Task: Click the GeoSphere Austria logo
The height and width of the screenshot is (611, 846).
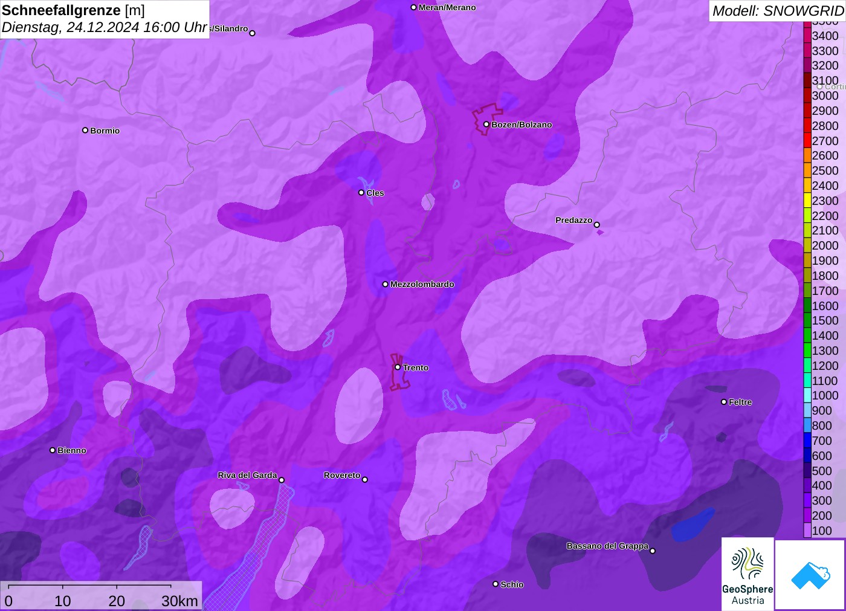Action: tap(748, 574)
